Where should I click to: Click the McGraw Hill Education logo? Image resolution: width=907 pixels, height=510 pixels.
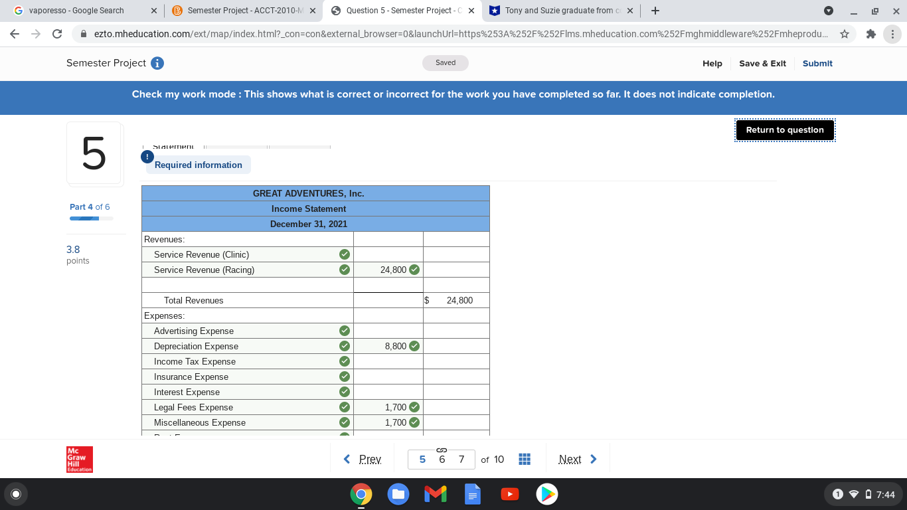pyautogui.click(x=80, y=460)
